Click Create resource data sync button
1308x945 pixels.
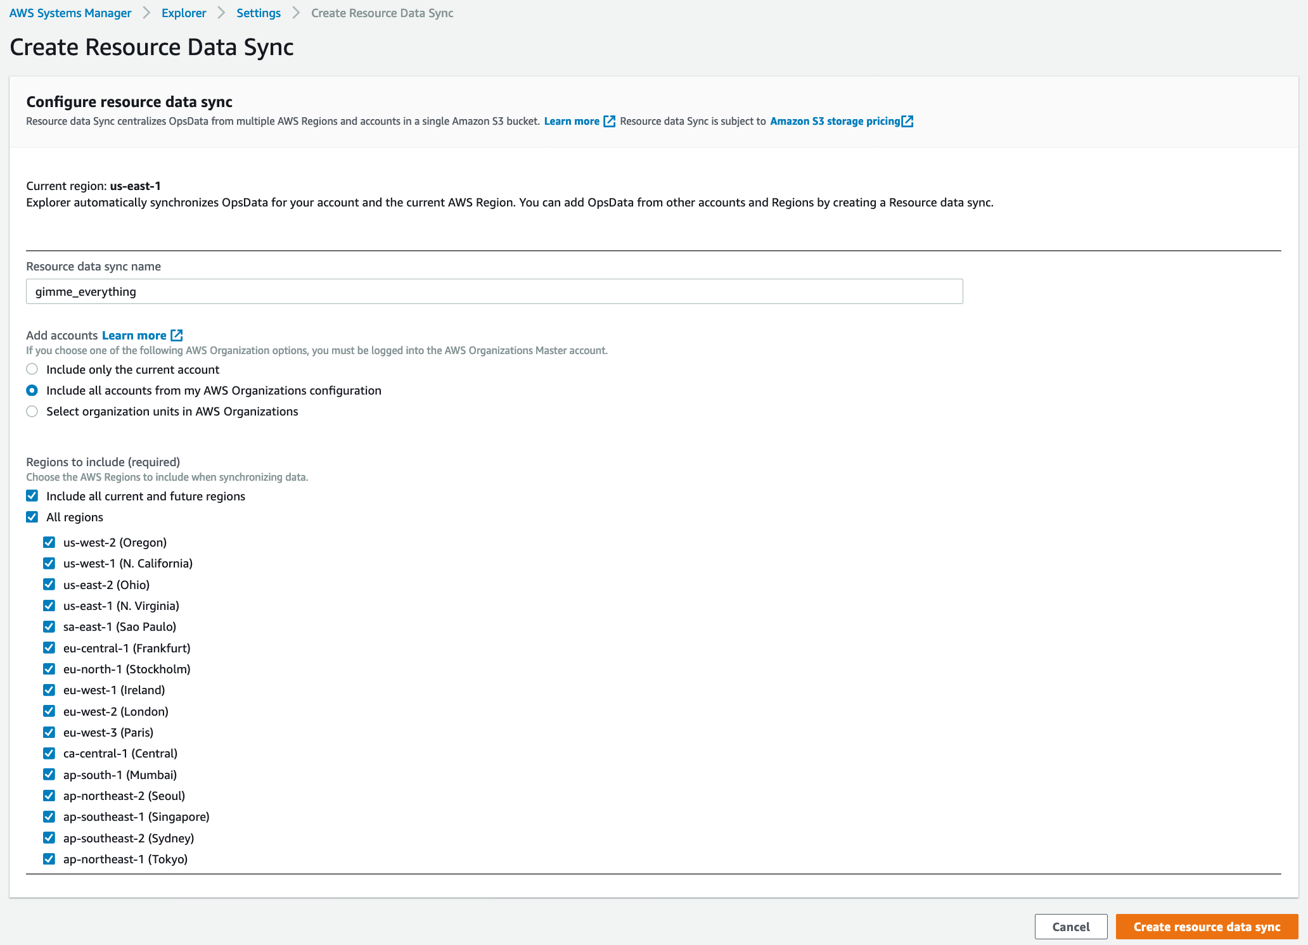(1206, 927)
